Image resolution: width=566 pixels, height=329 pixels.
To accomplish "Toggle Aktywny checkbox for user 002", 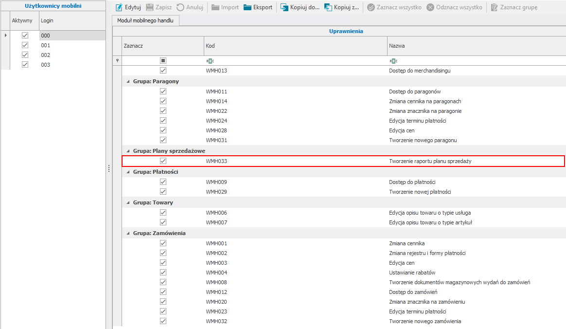I will click(25, 55).
